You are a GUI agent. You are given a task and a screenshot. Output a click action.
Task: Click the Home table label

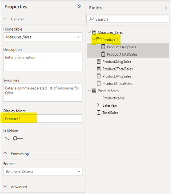(13, 29)
